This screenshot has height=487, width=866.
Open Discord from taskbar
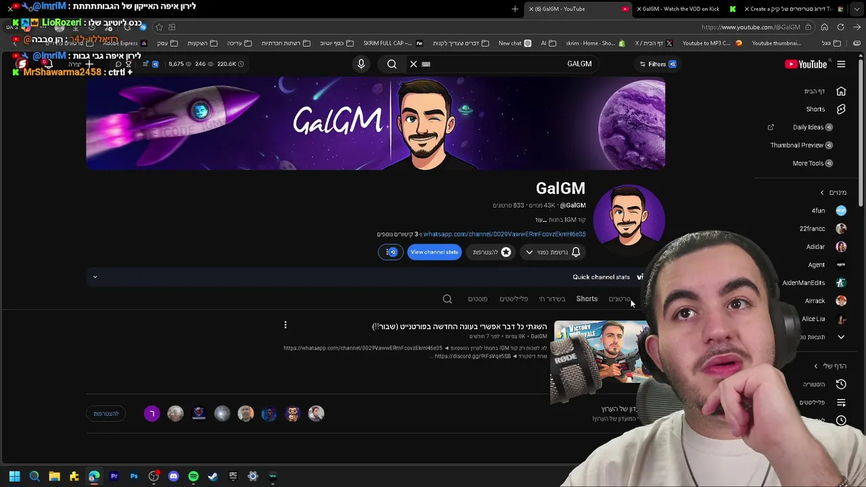pos(173,476)
